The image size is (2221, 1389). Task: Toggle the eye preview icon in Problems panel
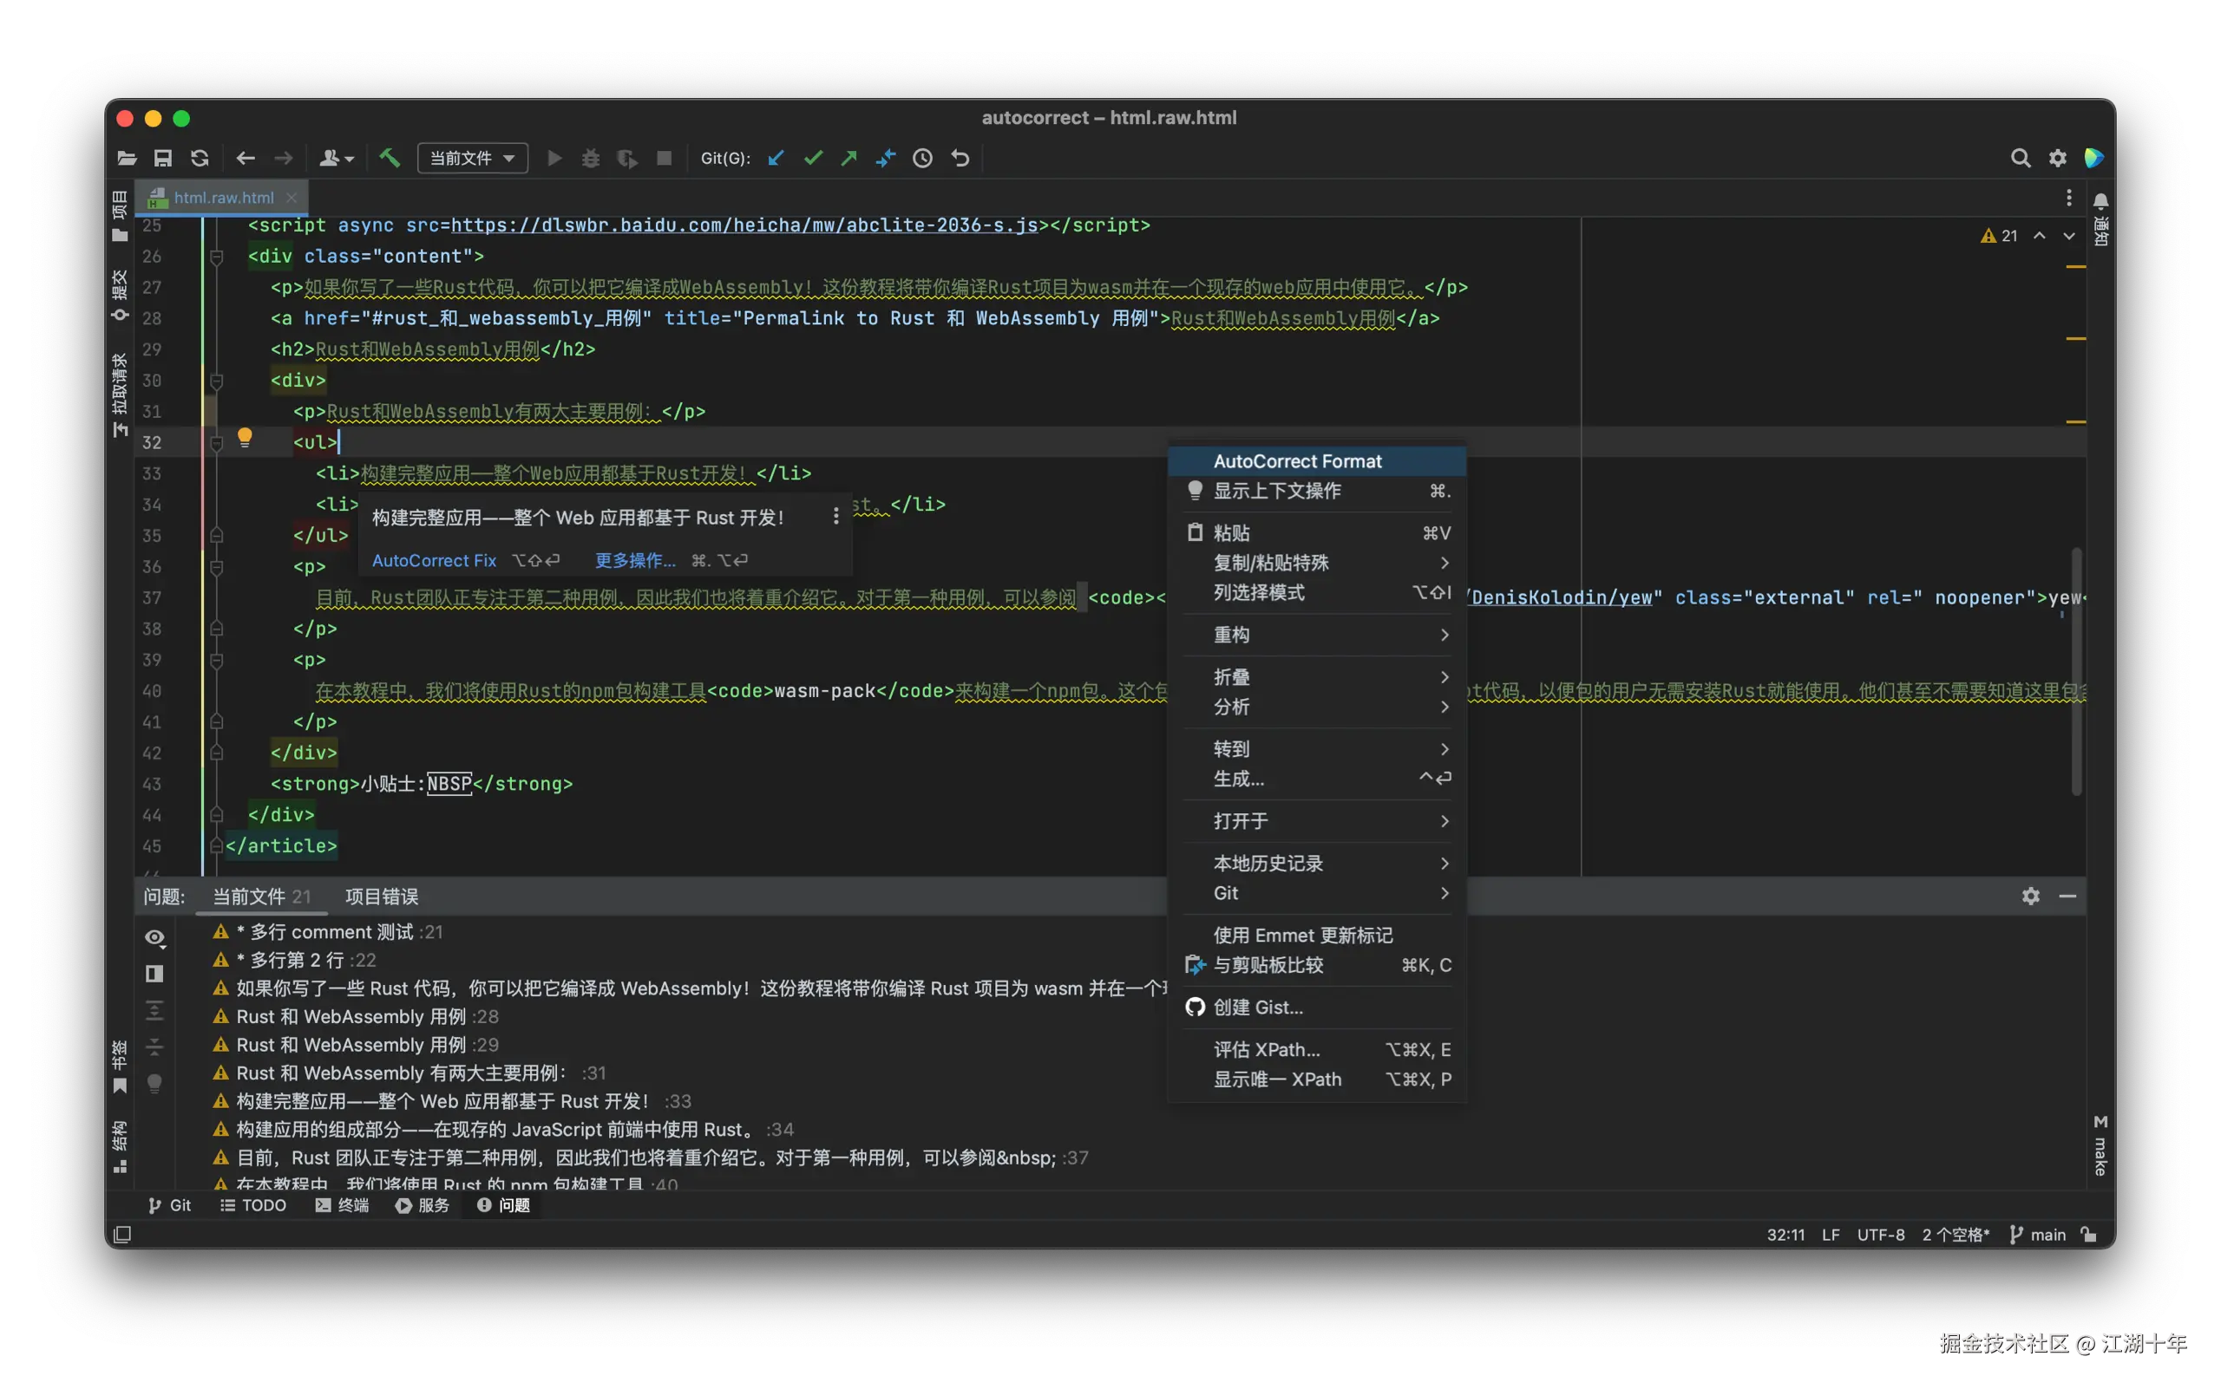tap(154, 937)
